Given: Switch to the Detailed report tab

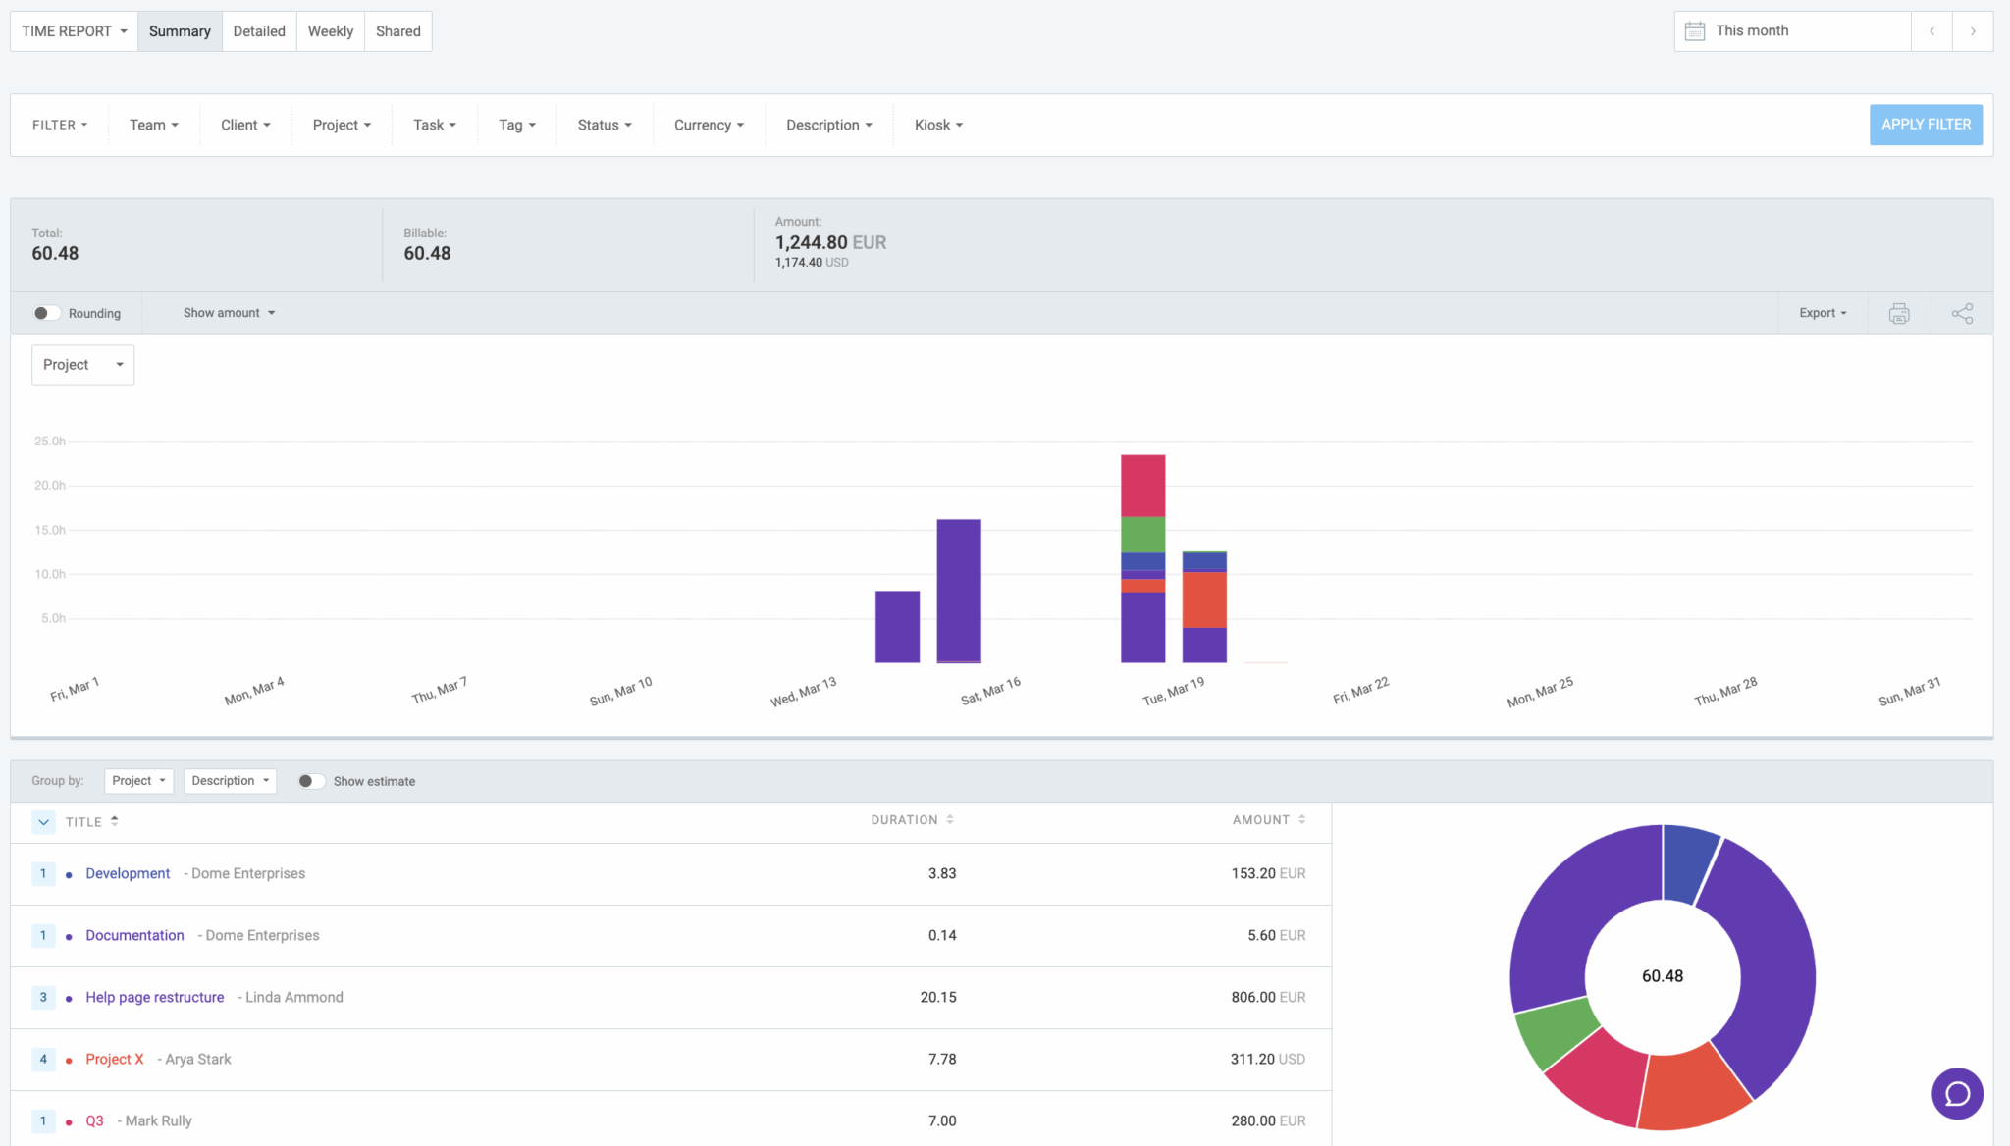Looking at the screenshot, I should click(259, 30).
